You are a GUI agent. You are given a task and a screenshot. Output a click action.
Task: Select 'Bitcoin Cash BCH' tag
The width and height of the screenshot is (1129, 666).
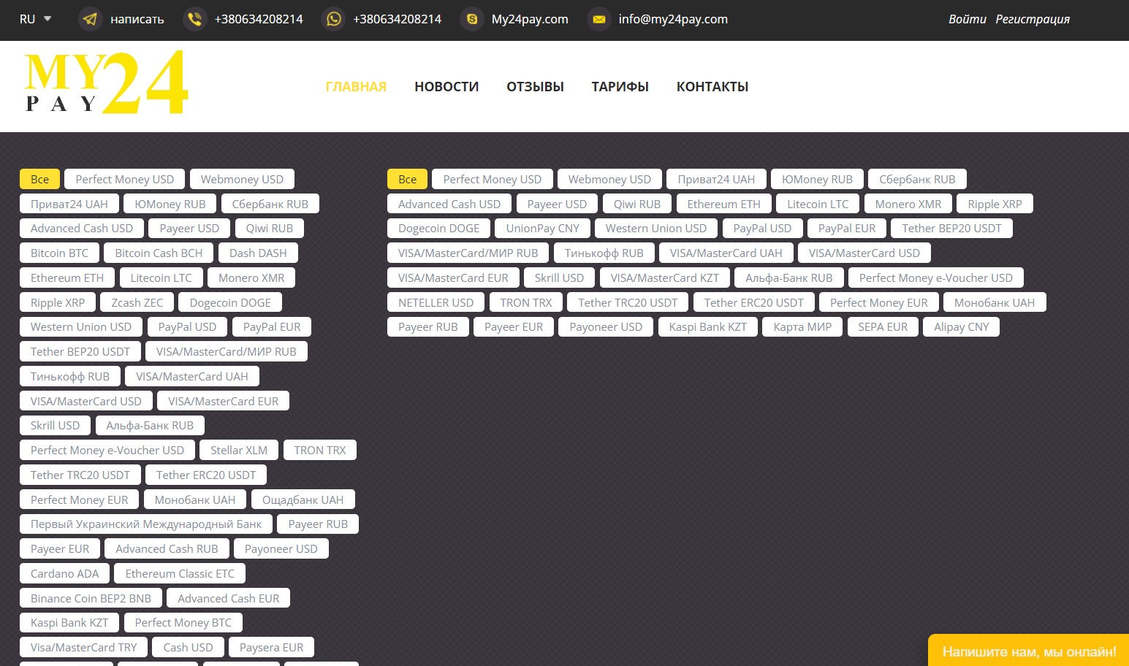tap(159, 253)
